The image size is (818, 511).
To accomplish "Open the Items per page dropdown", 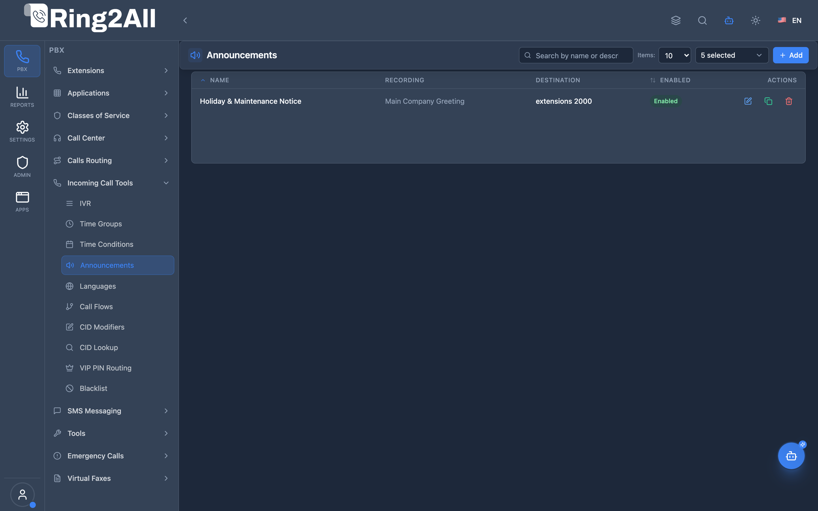I will point(675,55).
